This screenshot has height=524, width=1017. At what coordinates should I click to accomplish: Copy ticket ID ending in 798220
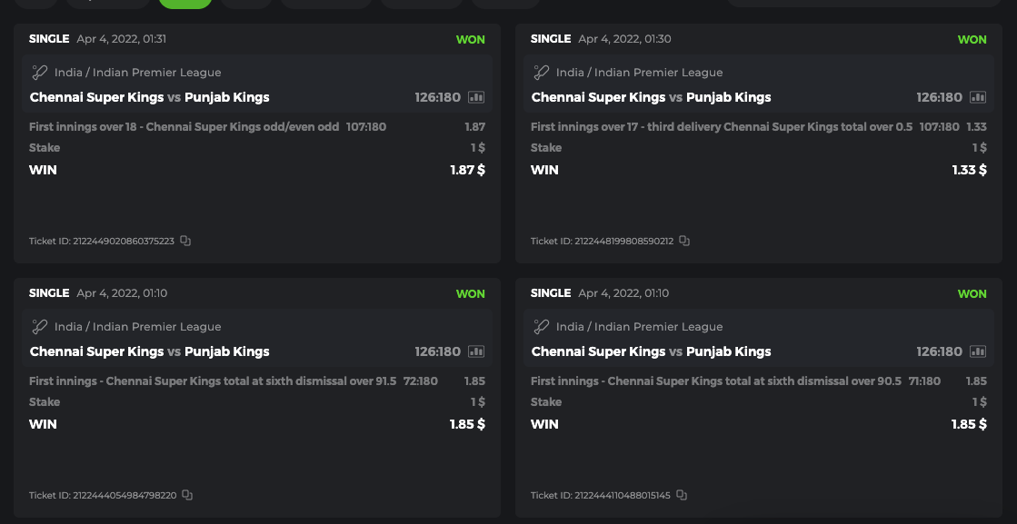pos(187,495)
